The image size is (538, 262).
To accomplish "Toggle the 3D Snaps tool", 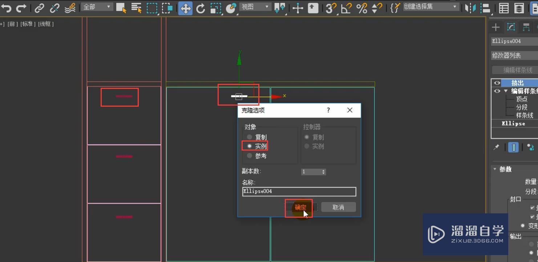I will tap(331, 8).
